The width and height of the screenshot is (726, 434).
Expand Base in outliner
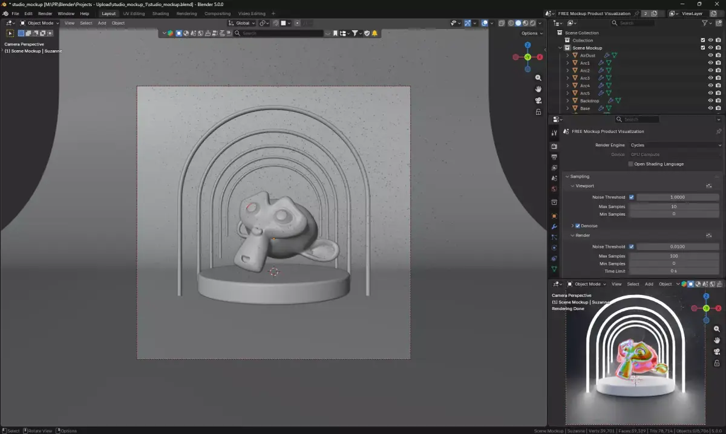567,108
